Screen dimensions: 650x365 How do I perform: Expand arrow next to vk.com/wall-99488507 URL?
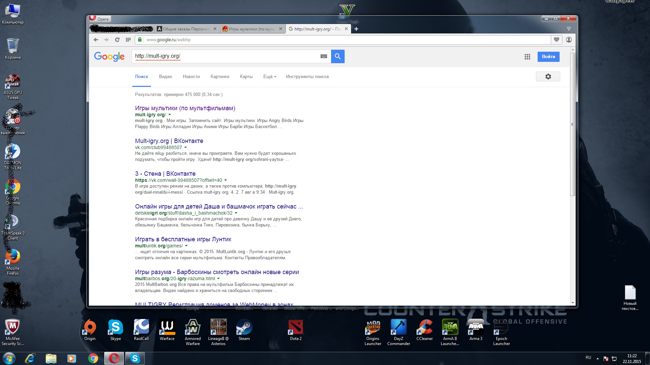(x=225, y=180)
